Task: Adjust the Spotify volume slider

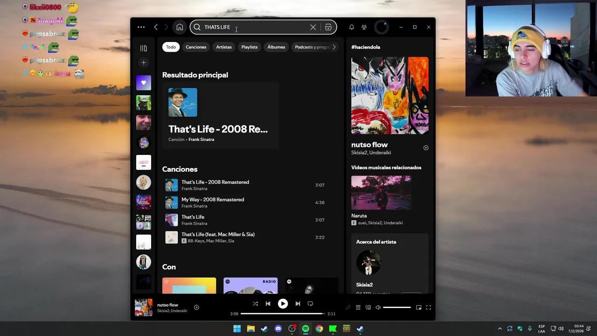Action: point(397,308)
